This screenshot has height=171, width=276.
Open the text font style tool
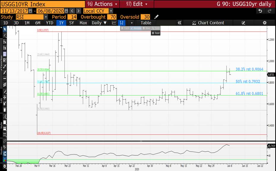pyautogui.click(x=5, y=117)
